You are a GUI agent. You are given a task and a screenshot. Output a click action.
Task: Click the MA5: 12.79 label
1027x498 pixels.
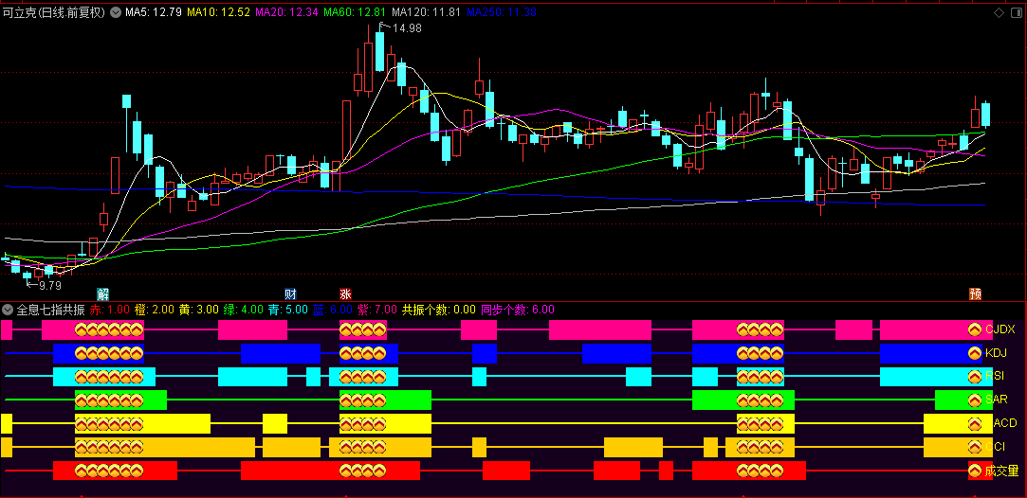coord(154,12)
